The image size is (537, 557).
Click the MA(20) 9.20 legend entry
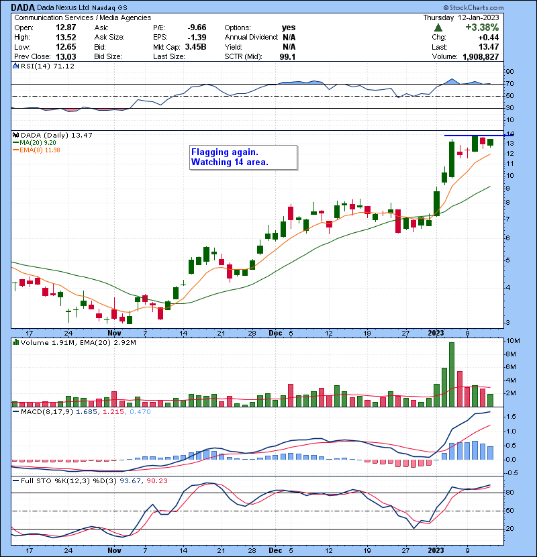[x=34, y=143]
